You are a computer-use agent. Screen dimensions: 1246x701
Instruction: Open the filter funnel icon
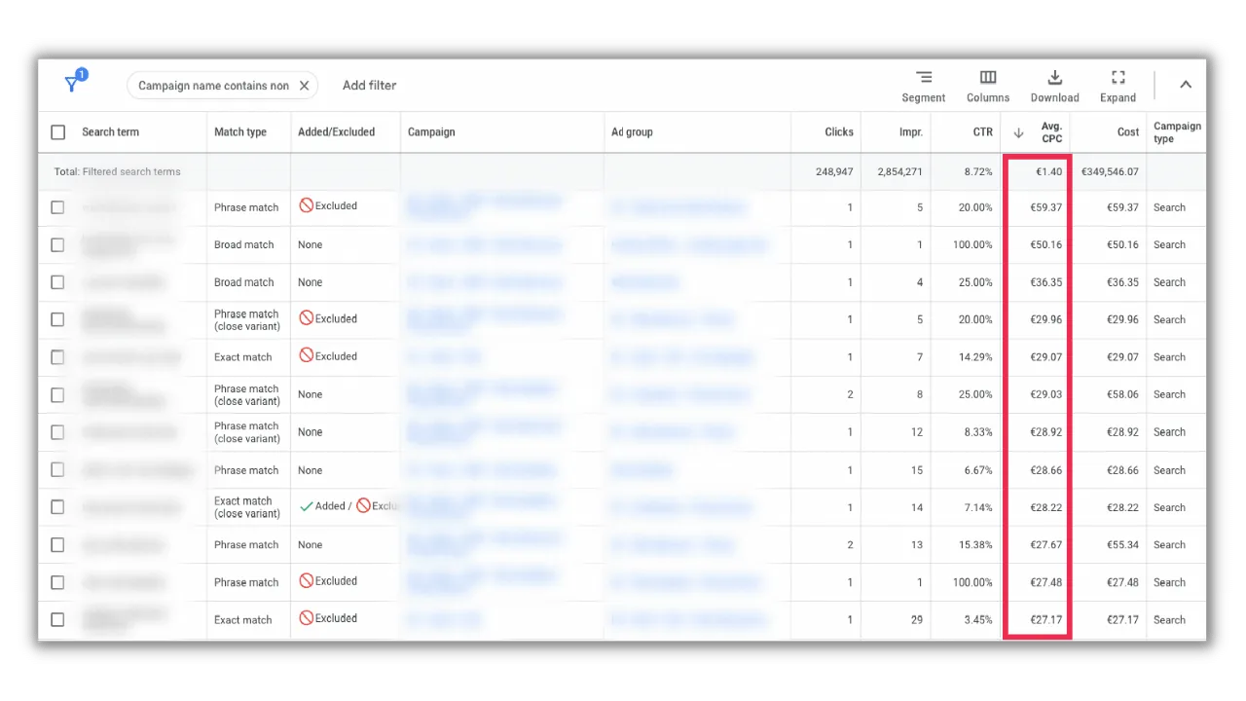[73, 84]
